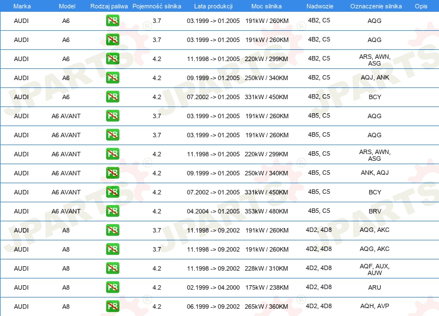Select engine size '4.2' in the ARU row

point(157,287)
